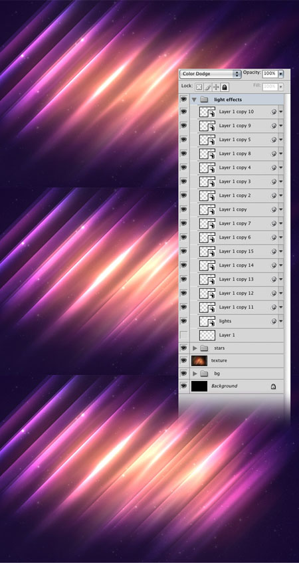299x563 pixels.
Task: Click lock all padlock icon
Action: 225,87
